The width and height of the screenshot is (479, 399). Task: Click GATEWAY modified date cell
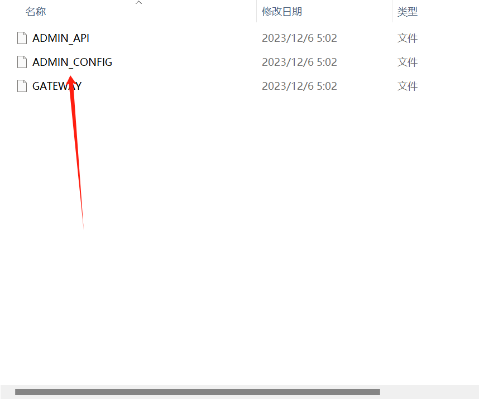click(x=299, y=86)
